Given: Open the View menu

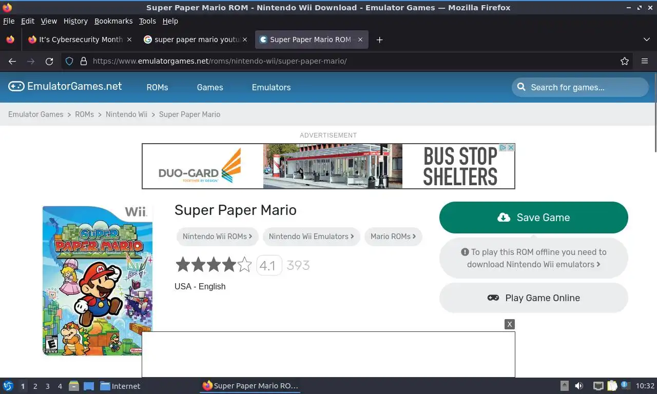Looking at the screenshot, I should [49, 21].
